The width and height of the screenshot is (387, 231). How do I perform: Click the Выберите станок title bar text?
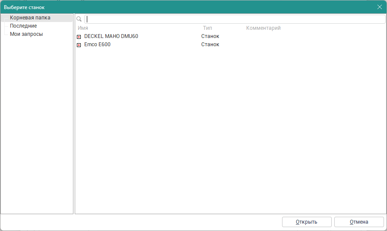click(x=24, y=7)
